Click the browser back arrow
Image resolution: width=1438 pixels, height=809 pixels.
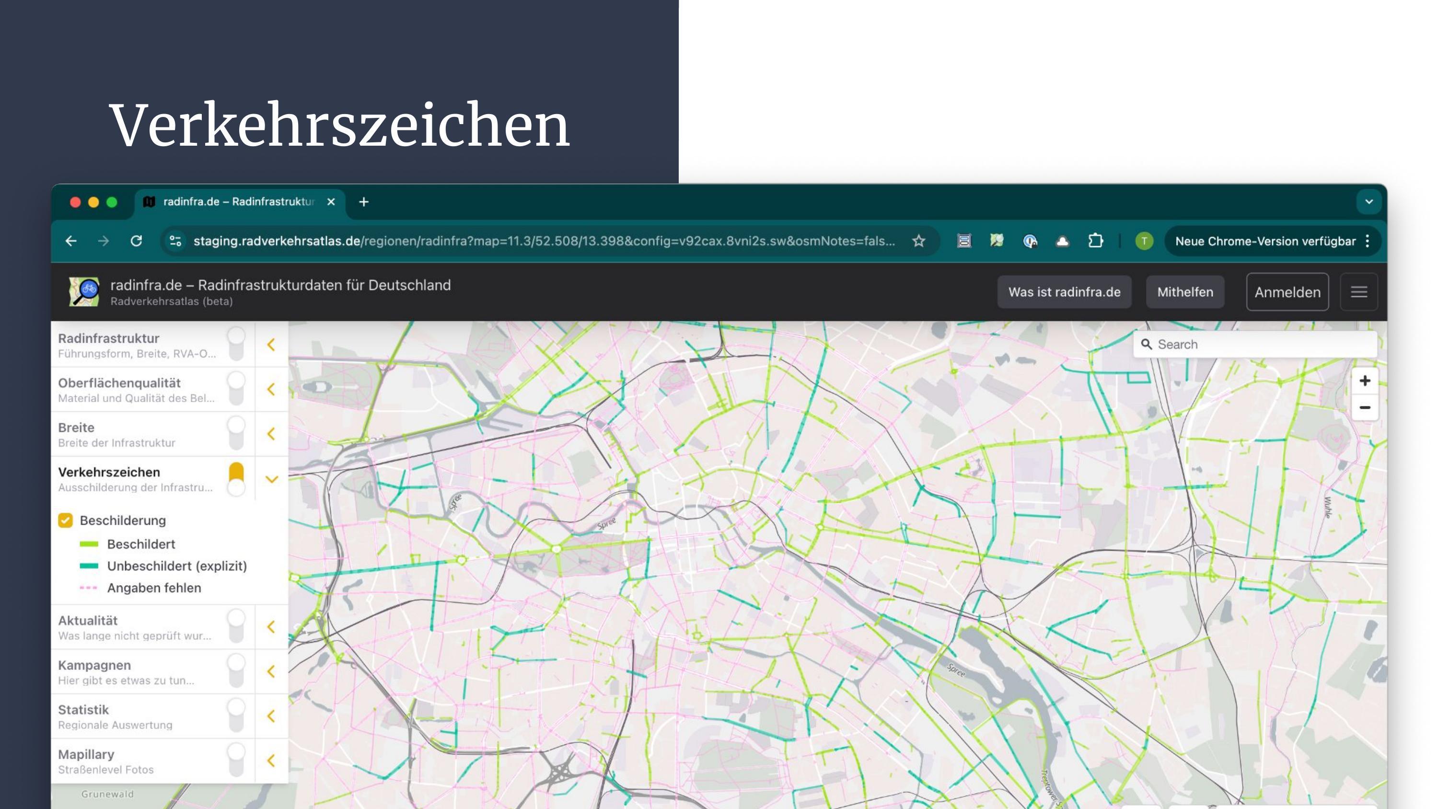coord(71,241)
